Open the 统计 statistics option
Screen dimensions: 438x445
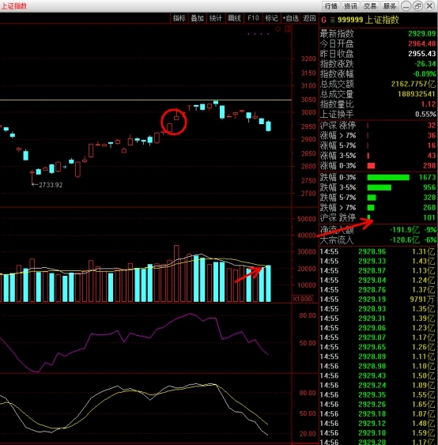pos(216,18)
